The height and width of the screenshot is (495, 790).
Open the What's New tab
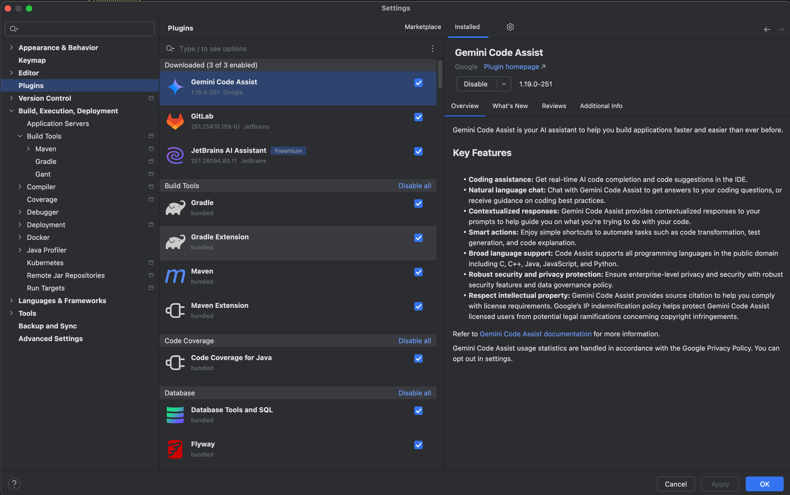[510, 106]
